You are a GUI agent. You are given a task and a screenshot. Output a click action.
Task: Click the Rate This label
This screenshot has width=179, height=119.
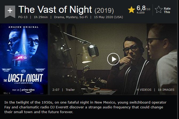(x=167, y=10)
